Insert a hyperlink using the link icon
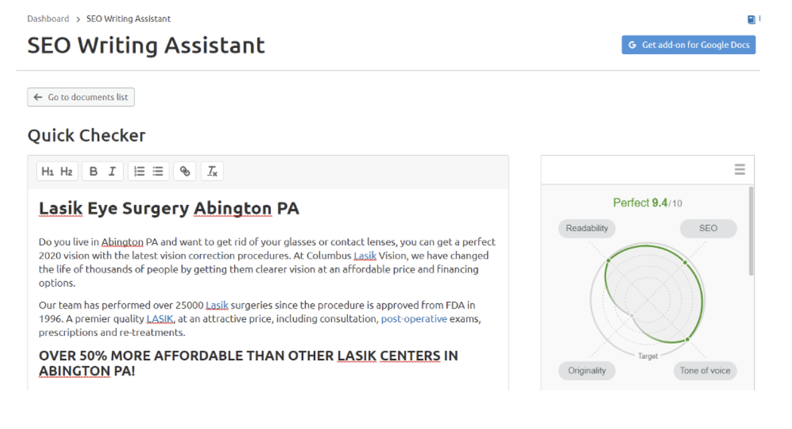The width and height of the screenshot is (792, 429). (x=184, y=171)
